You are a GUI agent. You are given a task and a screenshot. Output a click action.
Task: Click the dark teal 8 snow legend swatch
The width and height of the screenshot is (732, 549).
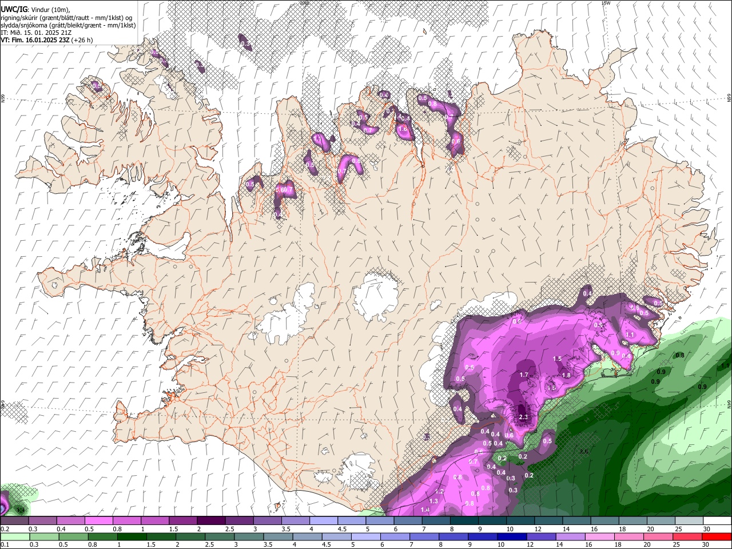[x=464, y=520]
